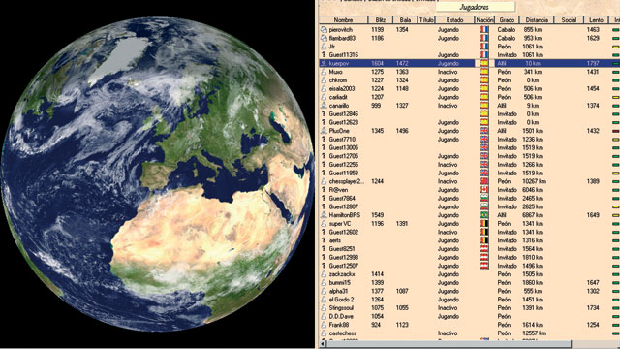Screen dimensions: 620x349
Task: Click the pawn icon beside Frank88
Action: pyautogui.click(x=324, y=325)
